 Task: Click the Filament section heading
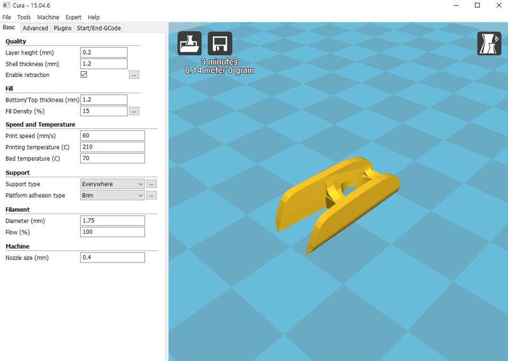tap(18, 210)
